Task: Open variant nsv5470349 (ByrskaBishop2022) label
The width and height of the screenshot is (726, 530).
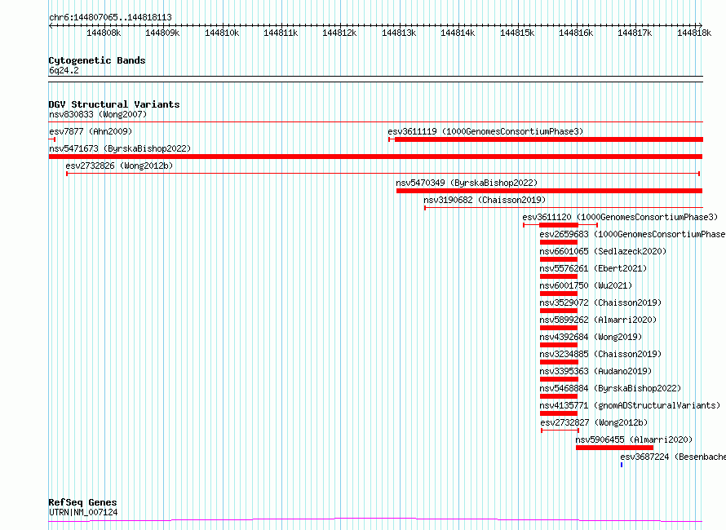Action: [x=467, y=183]
